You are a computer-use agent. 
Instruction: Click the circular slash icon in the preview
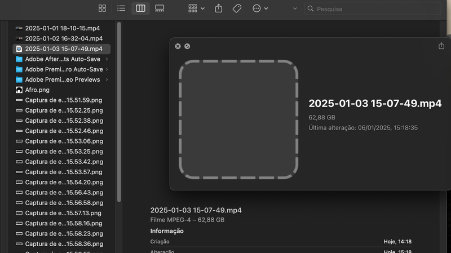coord(187,46)
